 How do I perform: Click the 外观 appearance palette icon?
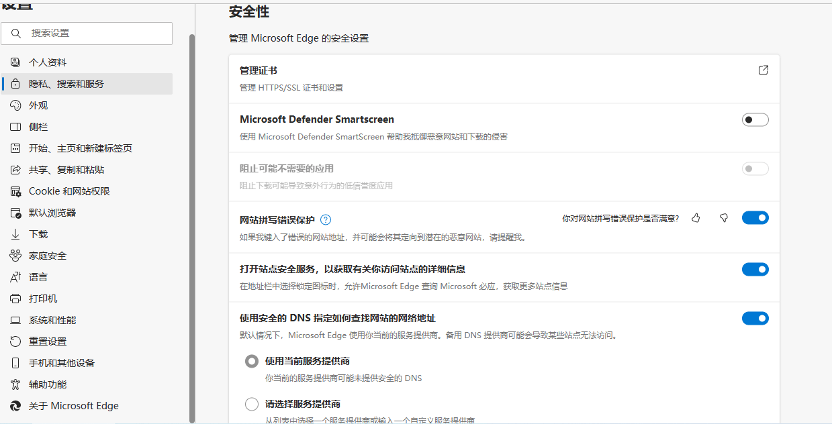tap(15, 105)
